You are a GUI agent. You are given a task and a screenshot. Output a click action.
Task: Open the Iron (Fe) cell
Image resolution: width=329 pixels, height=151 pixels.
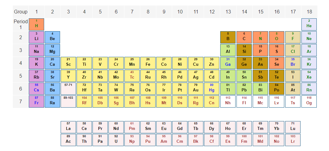click(148, 63)
